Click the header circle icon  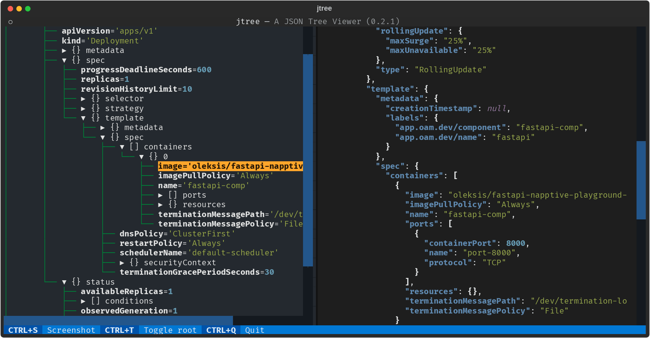11,22
